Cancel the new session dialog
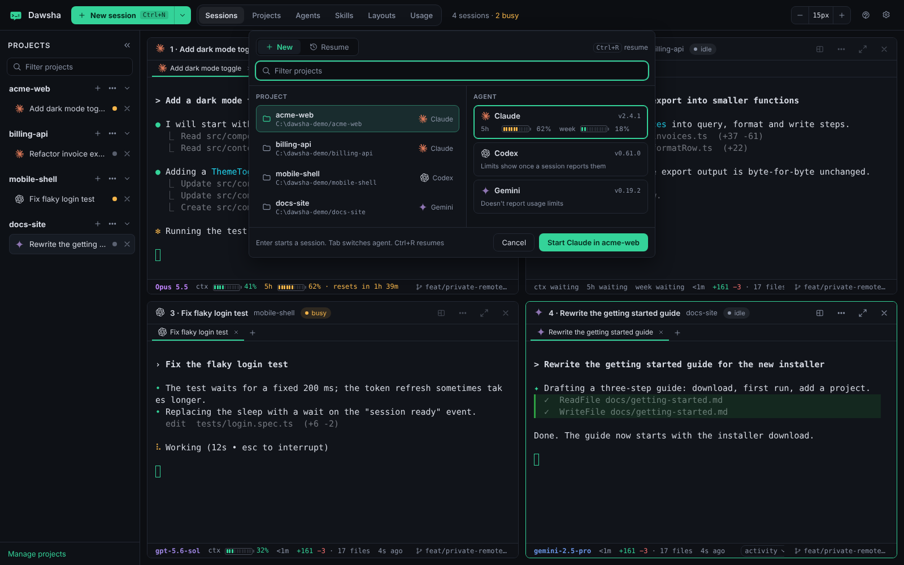The height and width of the screenshot is (565, 904). (514, 242)
